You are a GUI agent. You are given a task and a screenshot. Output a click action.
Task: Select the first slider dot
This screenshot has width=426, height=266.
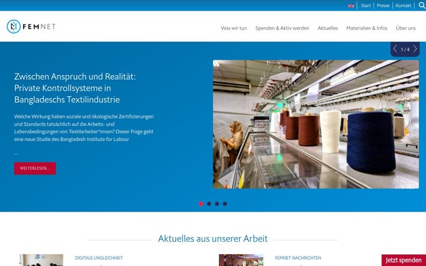click(x=201, y=204)
